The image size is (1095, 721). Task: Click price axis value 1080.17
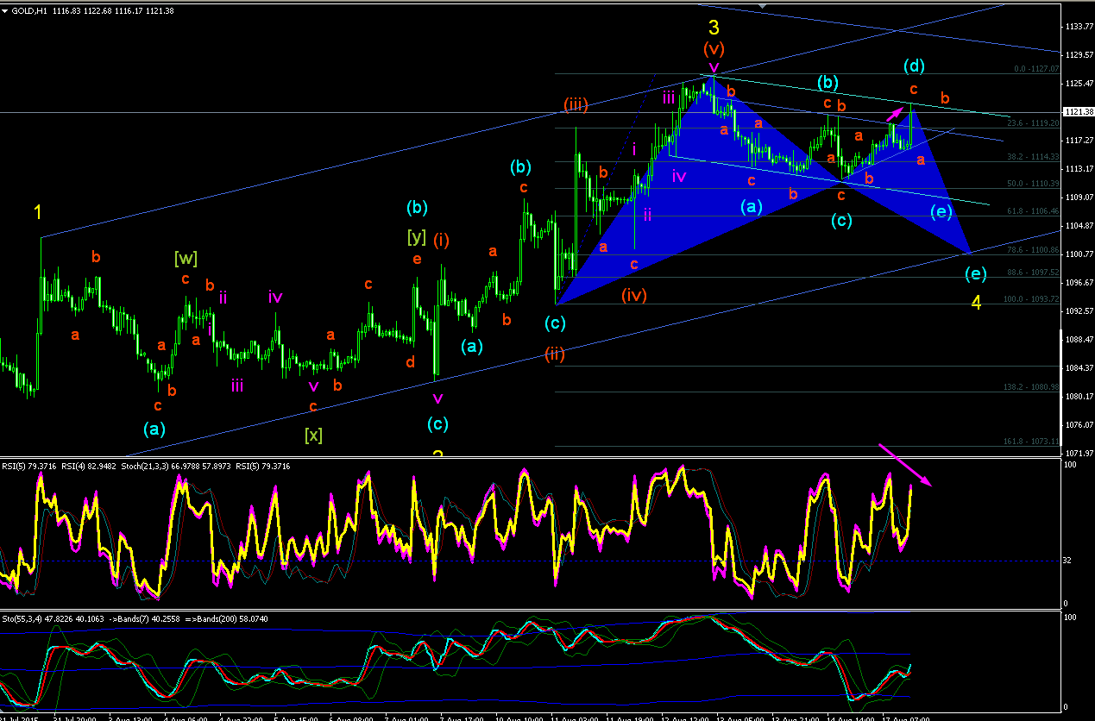click(1079, 397)
